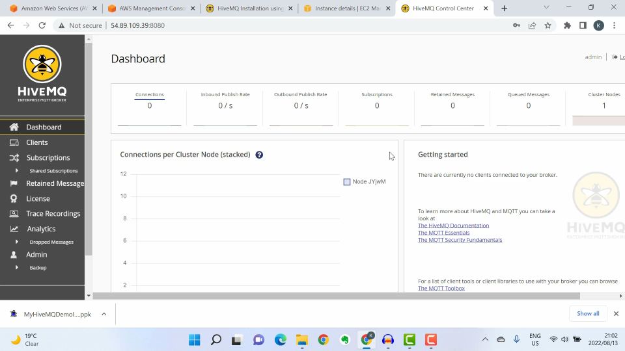Open The MQTT Toolbox link
The width and height of the screenshot is (625, 351).
pos(441,289)
